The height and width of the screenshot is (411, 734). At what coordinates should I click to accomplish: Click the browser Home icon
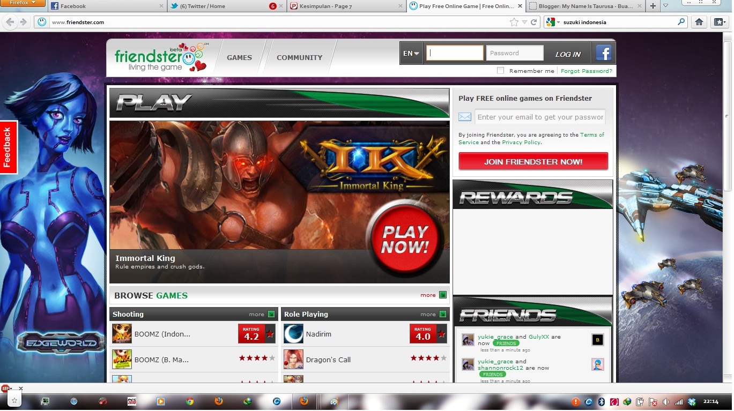coord(699,22)
